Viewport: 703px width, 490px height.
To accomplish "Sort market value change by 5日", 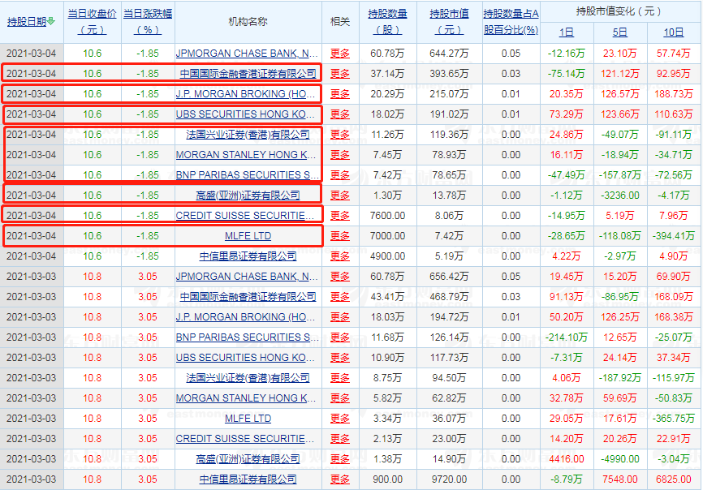I will pos(620,32).
